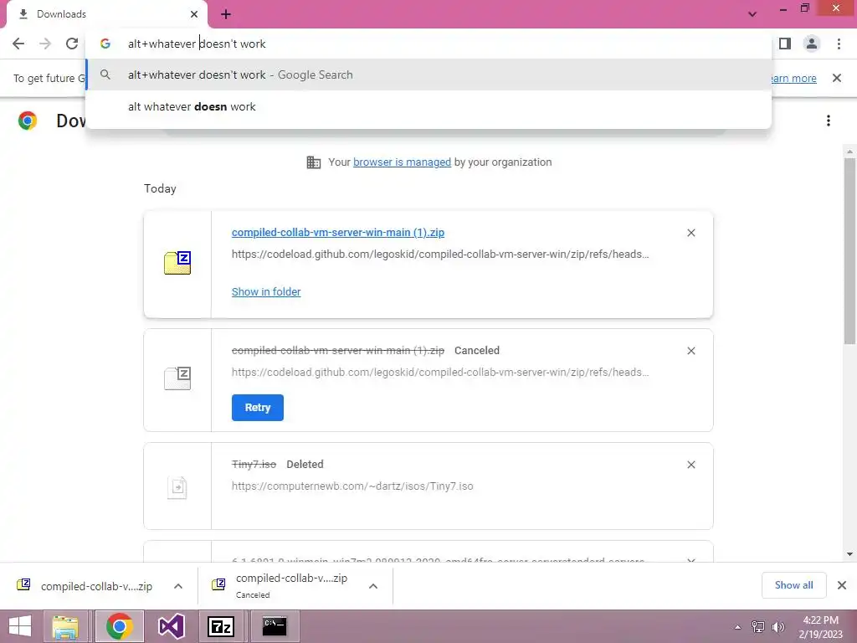Remove the canceled zip entry from list
This screenshot has width=857, height=643.
pos(690,351)
